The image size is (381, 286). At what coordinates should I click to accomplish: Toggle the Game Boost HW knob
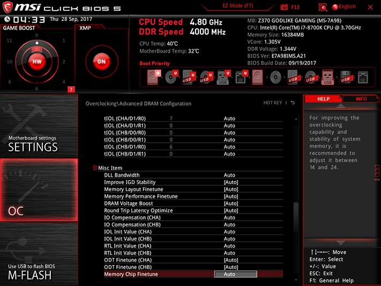click(37, 62)
